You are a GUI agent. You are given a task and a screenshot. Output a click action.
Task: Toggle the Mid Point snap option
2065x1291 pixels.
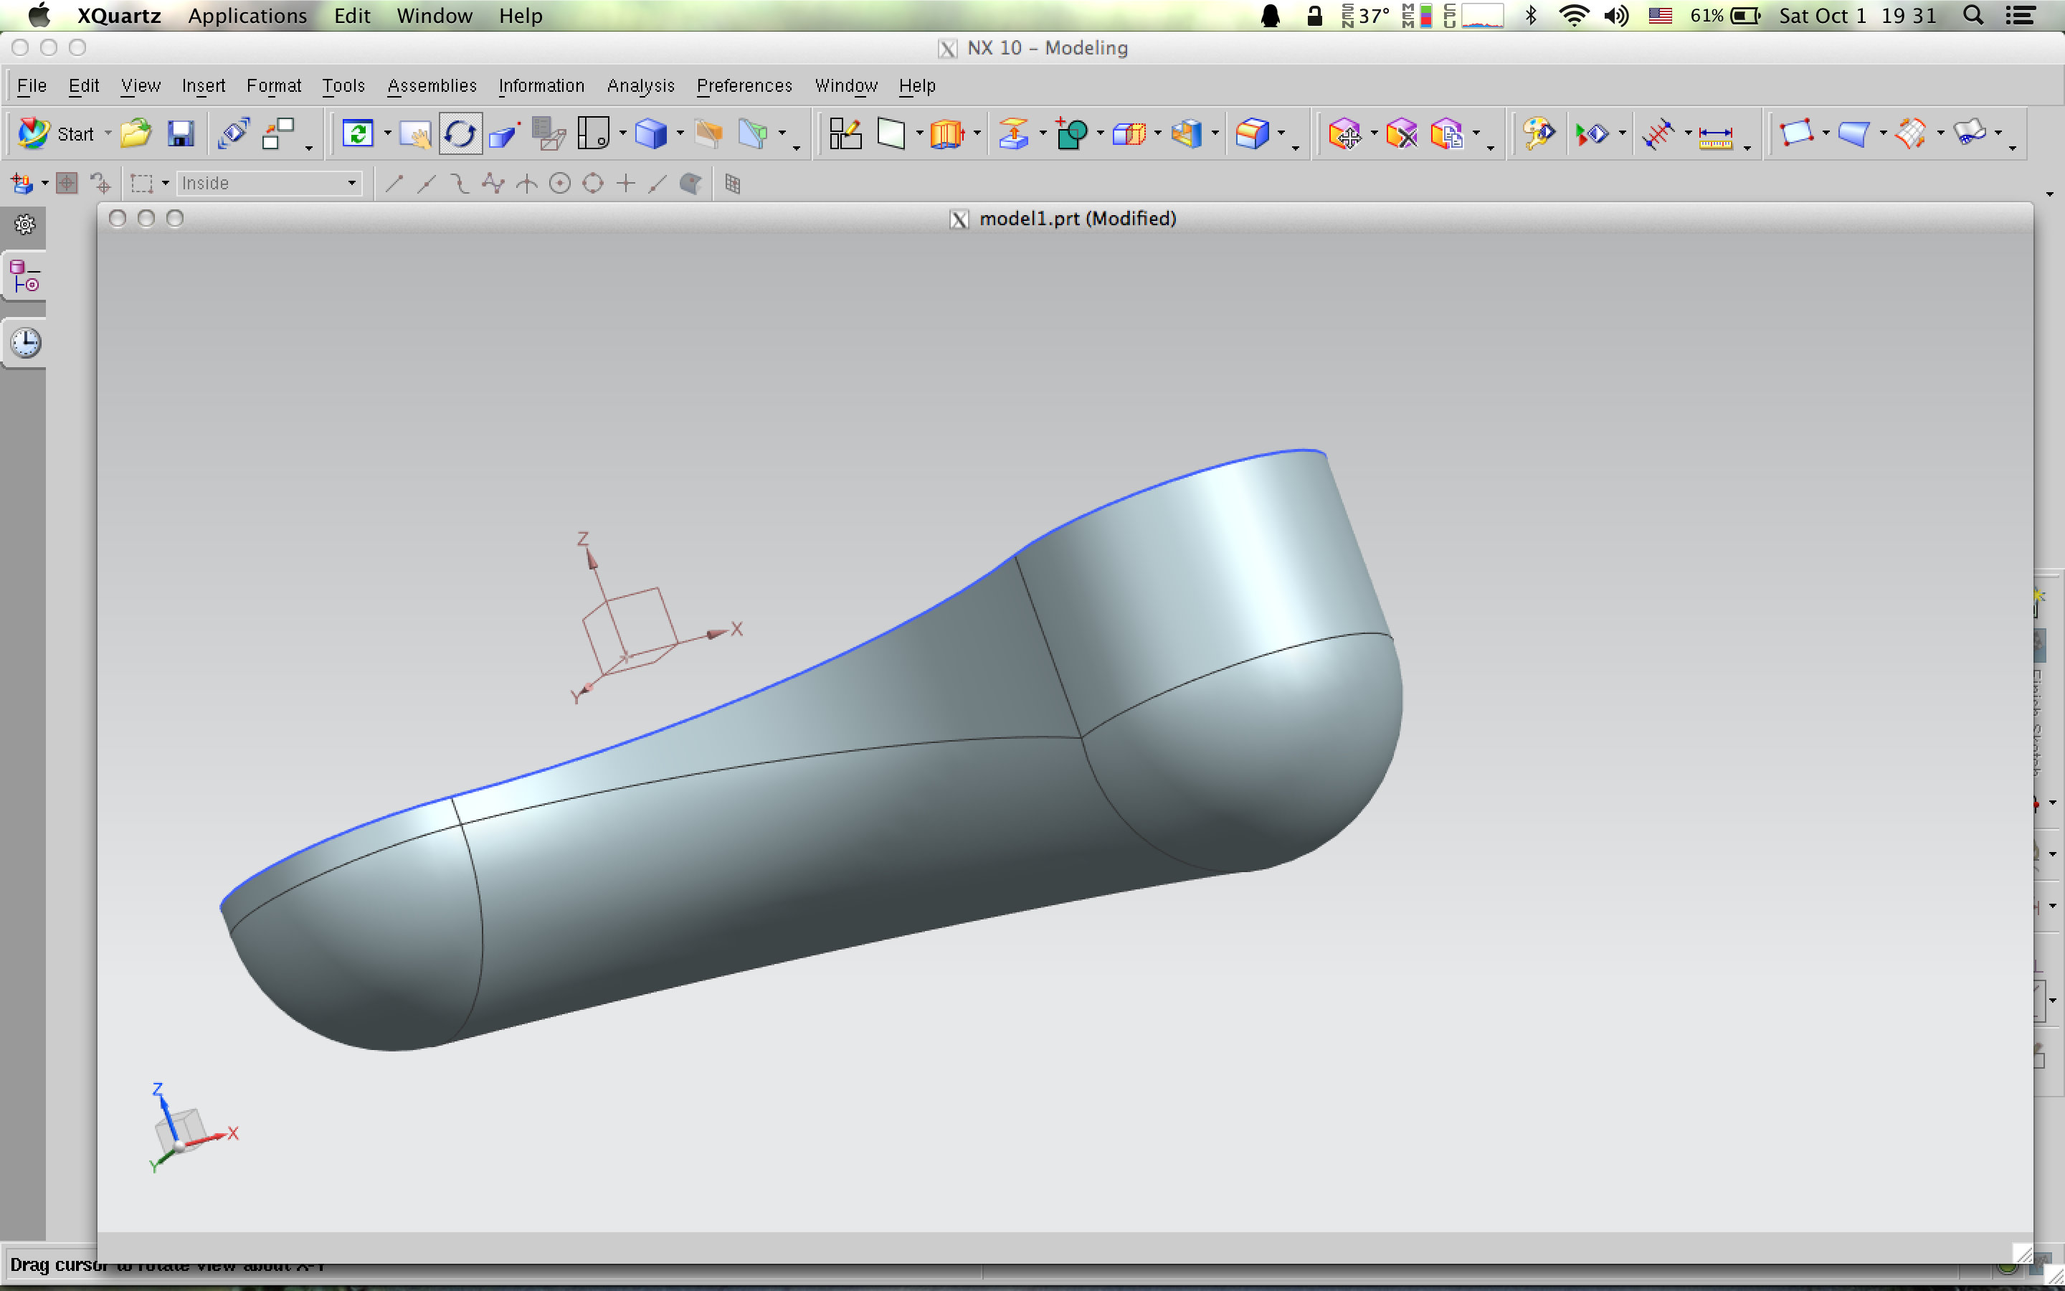pos(427,184)
